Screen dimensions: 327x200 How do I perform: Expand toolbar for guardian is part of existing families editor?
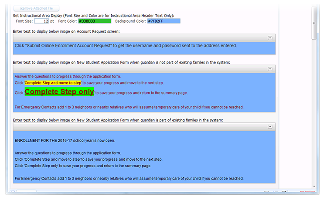(270, 127)
